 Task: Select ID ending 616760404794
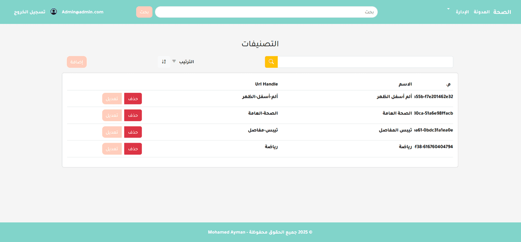pos(434,147)
